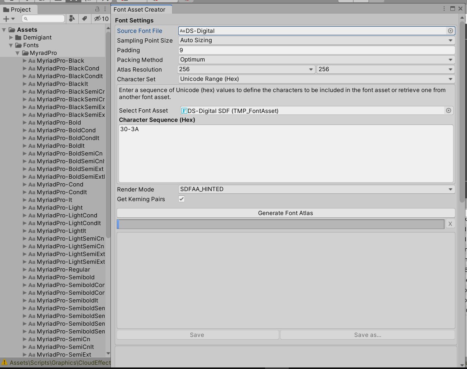Collapse the MyradPro folder
467x369 pixels.
pyautogui.click(x=17, y=53)
